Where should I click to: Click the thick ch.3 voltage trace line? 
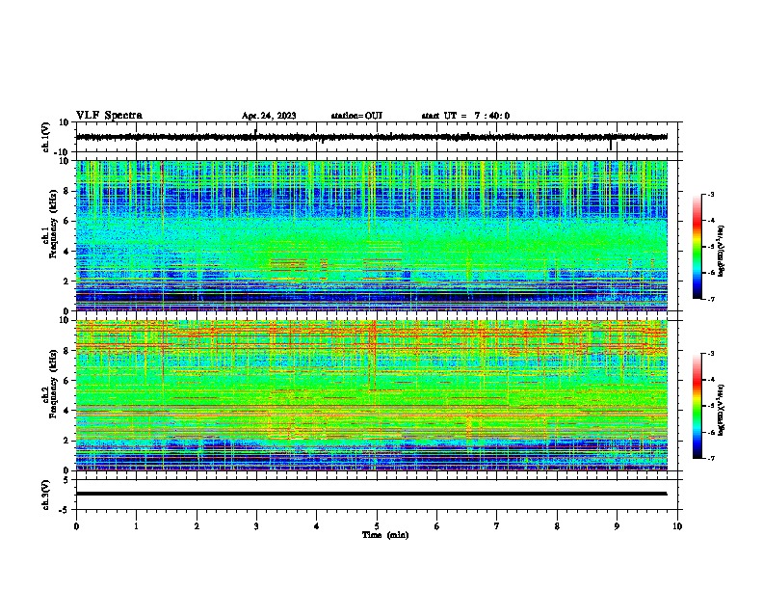(x=371, y=494)
